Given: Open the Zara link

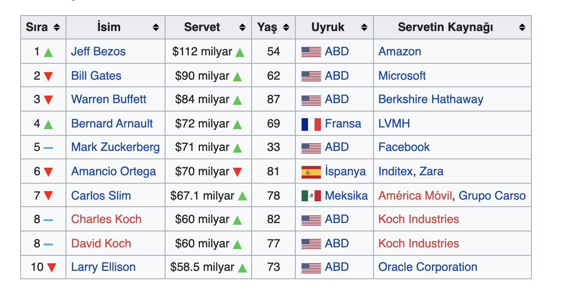Looking at the screenshot, I should coord(431,171).
